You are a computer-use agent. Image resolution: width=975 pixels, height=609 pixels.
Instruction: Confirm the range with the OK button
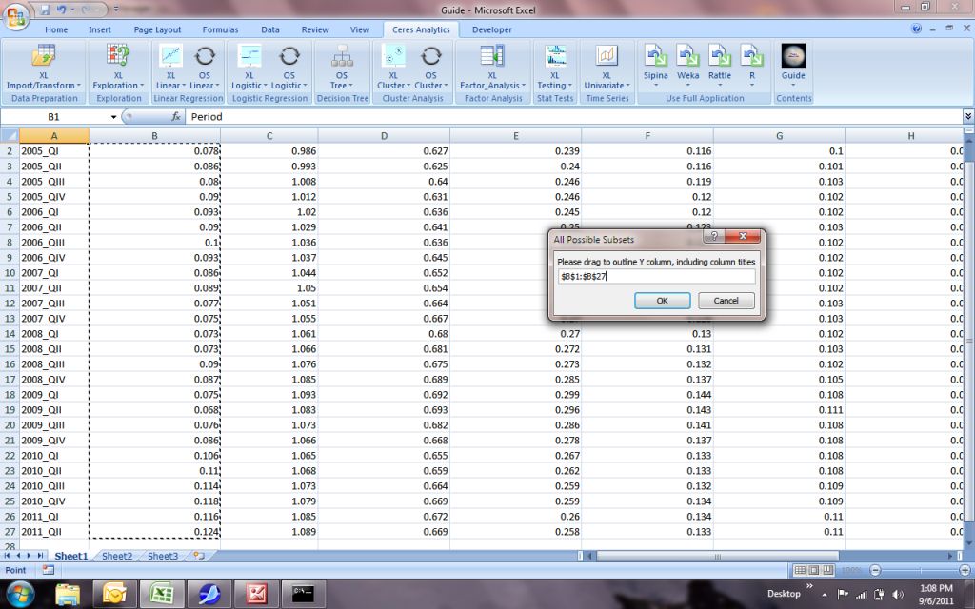[663, 301]
